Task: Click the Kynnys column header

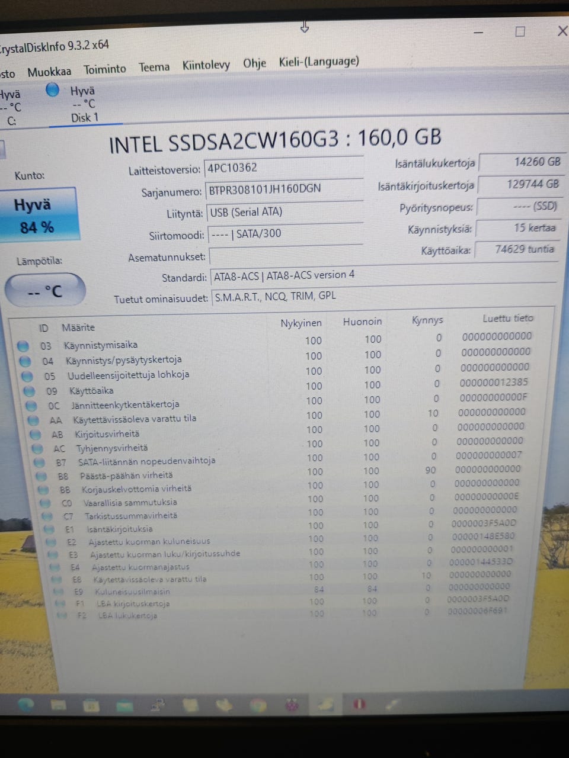Action: [427, 320]
